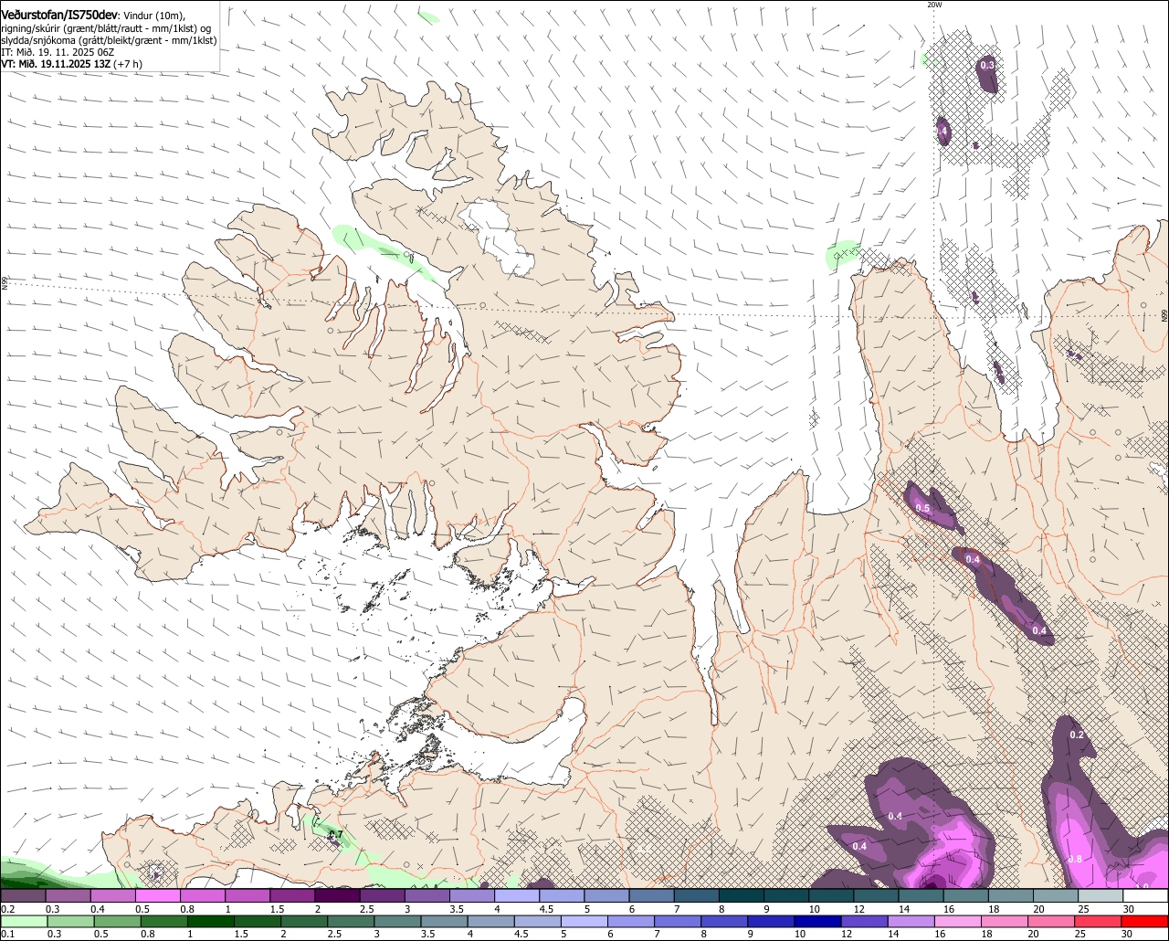Pick upper-scale swatch between 0.5 and 0.8
Screen dimensions: 1169x941
[157, 896]
